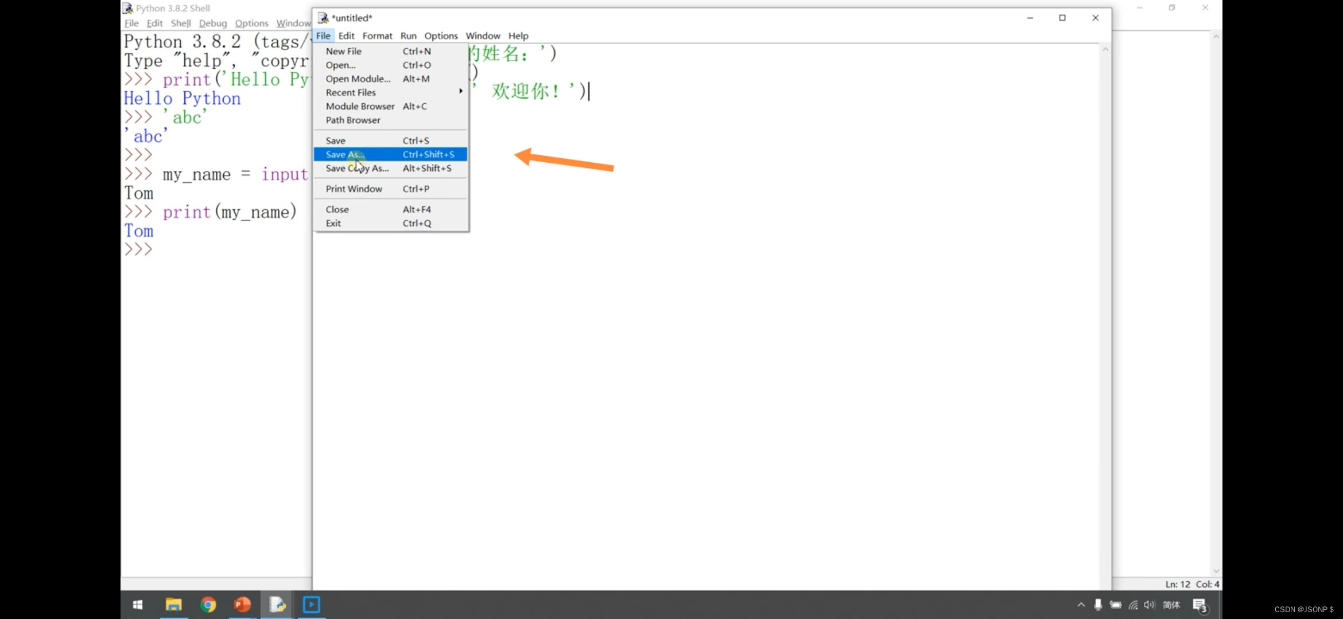Expand Recent Files submenu
Viewport: 1343px width, 619px height.
tap(350, 92)
